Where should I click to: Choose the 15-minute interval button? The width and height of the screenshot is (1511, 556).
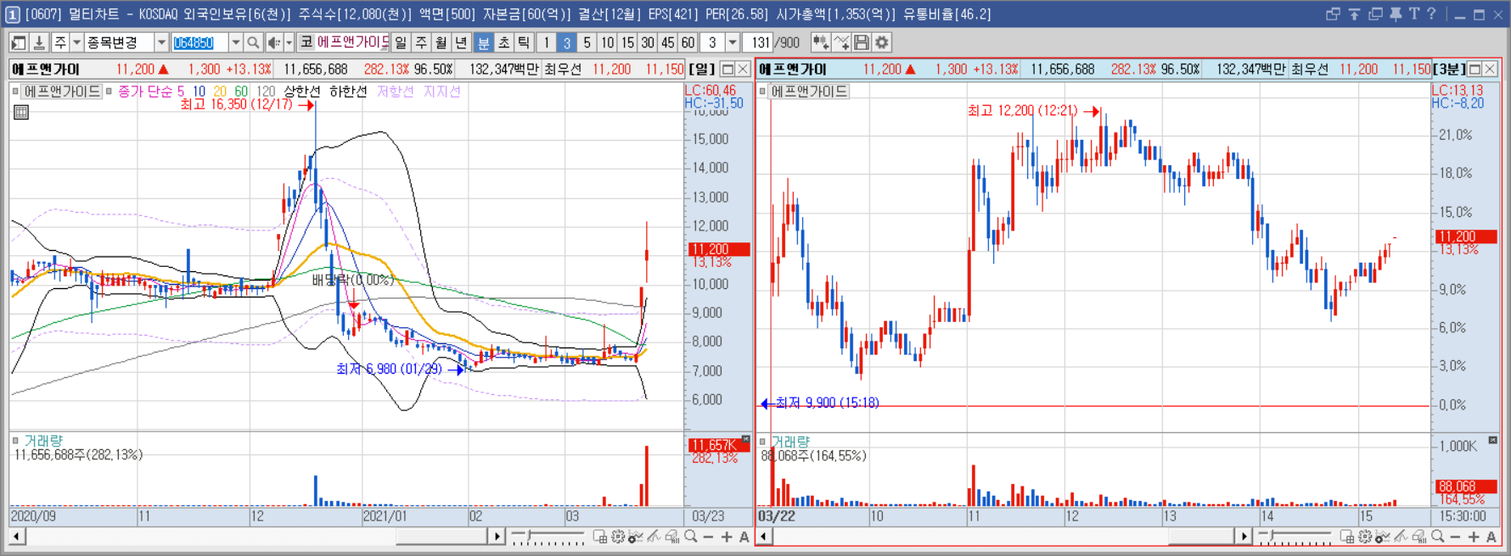click(x=627, y=42)
